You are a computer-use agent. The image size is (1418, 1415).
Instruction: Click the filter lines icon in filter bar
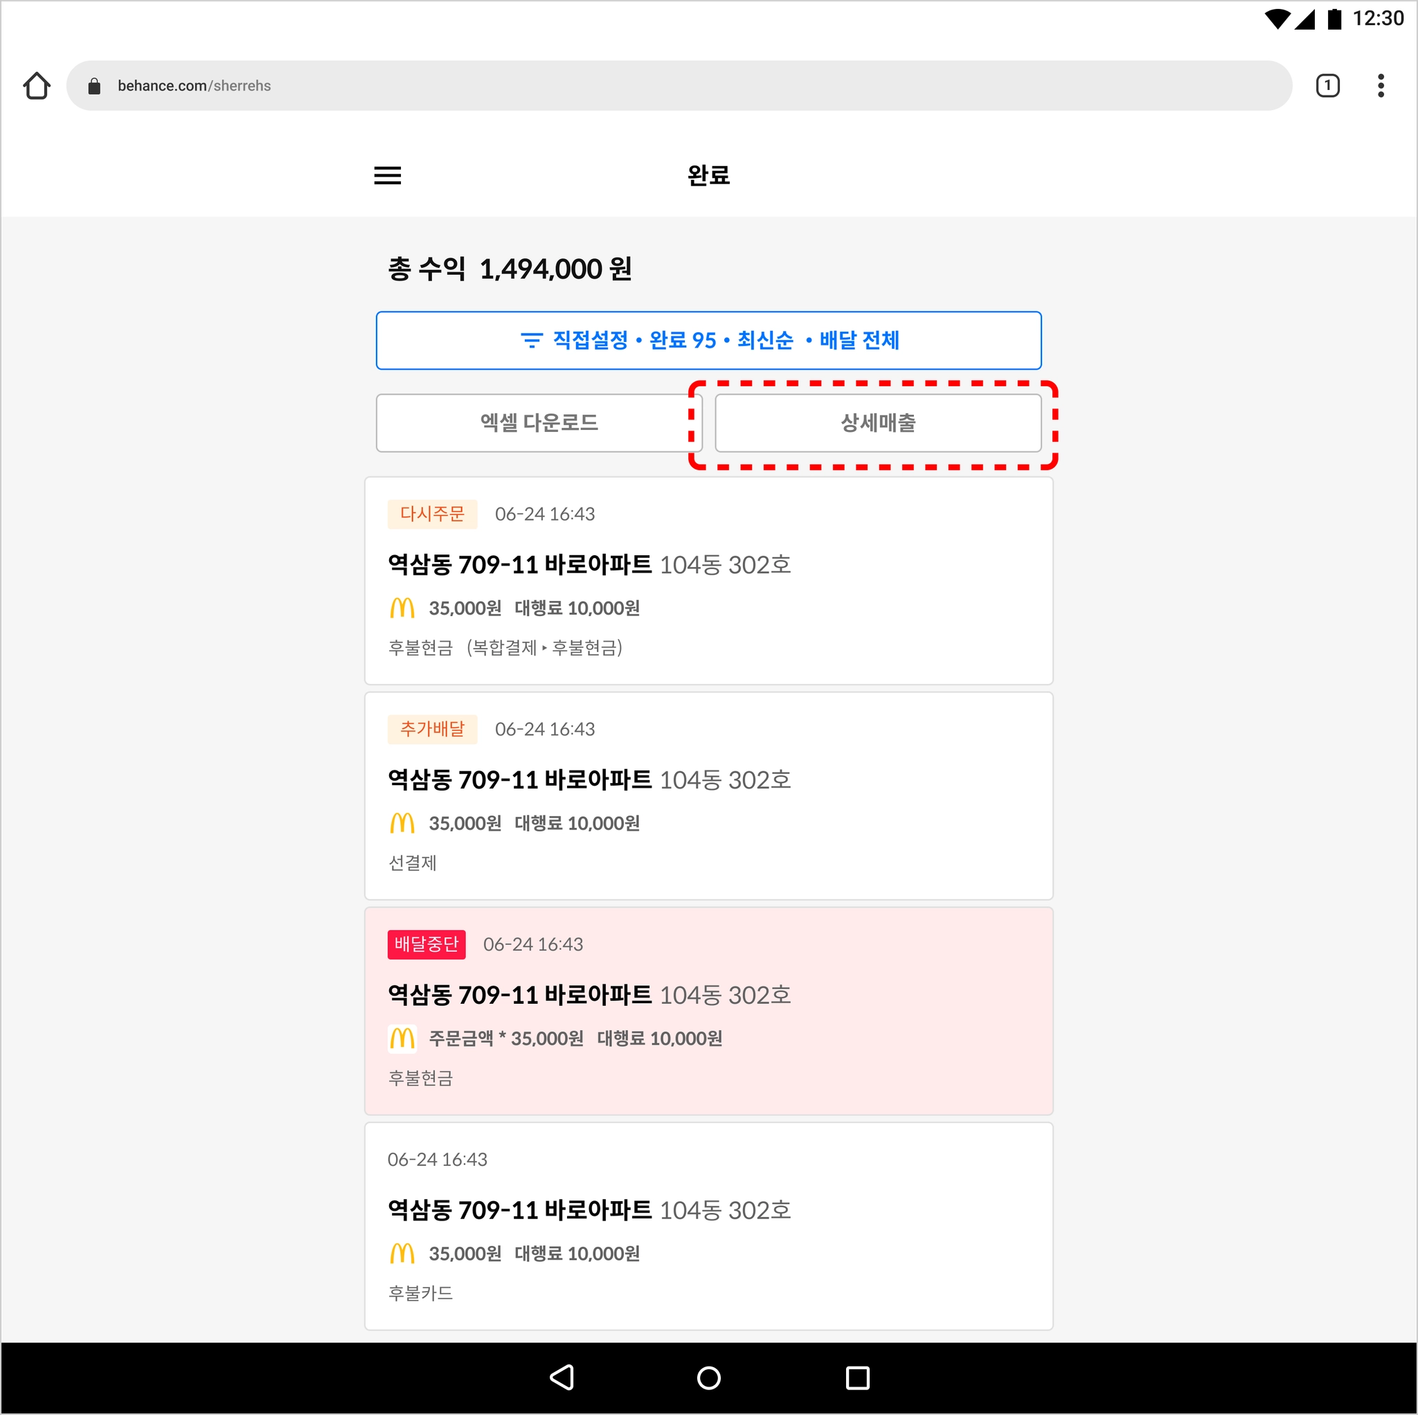531,341
